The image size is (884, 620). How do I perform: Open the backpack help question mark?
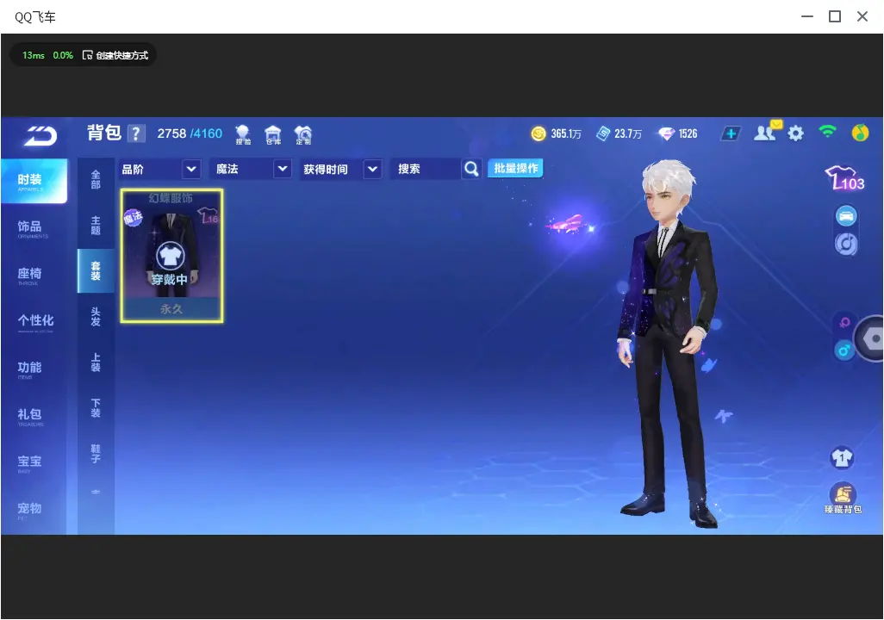coord(136,133)
